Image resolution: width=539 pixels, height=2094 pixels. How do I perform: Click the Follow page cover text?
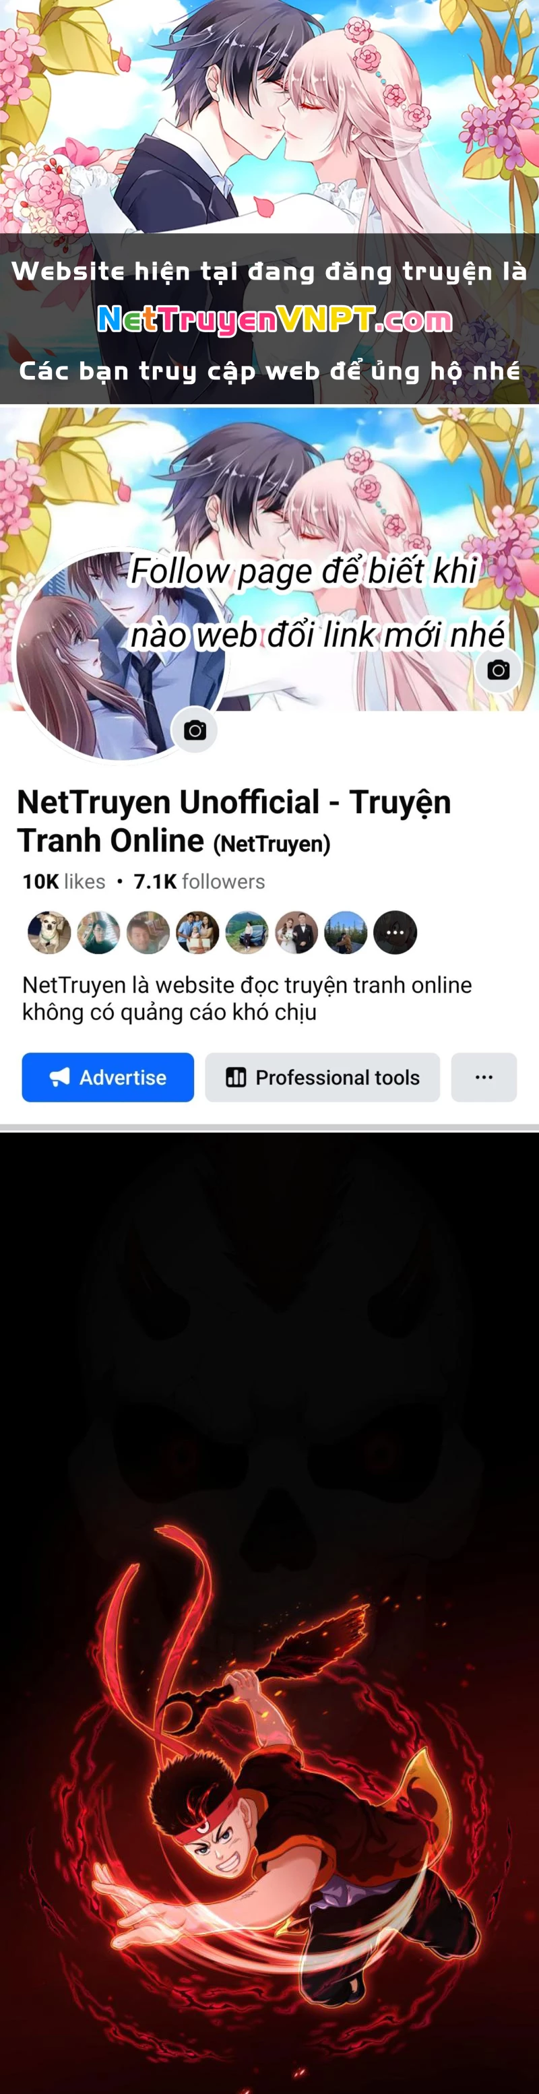[x=318, y=602]
